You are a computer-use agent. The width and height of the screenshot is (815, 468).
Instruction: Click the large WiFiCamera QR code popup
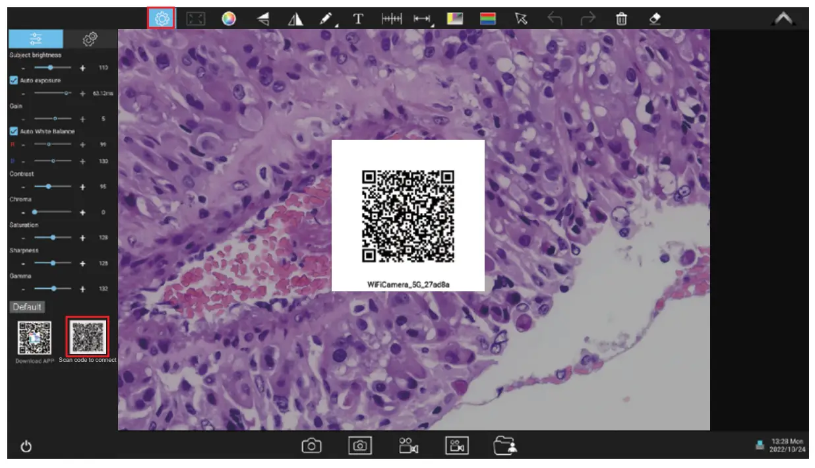[408, 216]
